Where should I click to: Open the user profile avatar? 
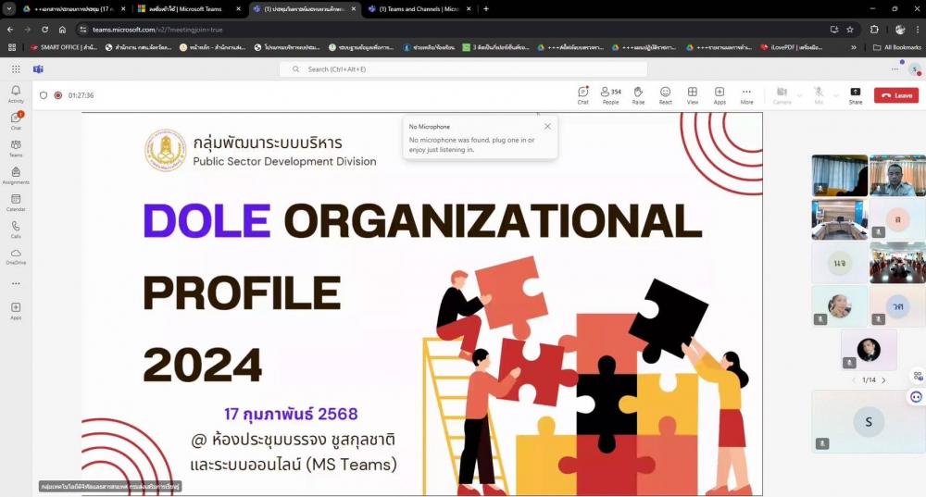pyautogui.click(x=914, y=69)
